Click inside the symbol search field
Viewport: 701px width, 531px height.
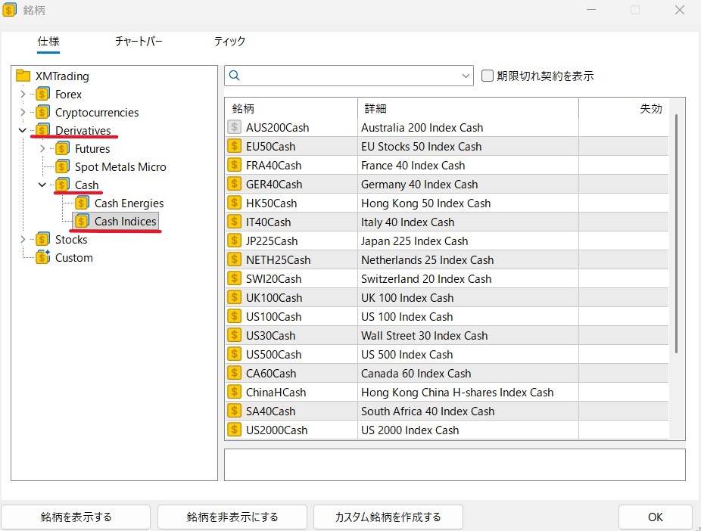point(350,76)
